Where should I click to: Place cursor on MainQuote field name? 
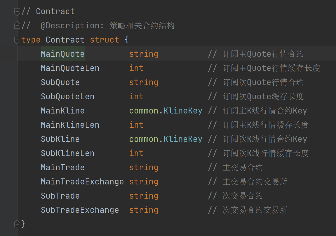click(63, 54)
